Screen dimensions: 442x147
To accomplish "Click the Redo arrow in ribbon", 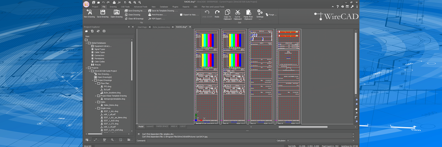I will (217, 14).
